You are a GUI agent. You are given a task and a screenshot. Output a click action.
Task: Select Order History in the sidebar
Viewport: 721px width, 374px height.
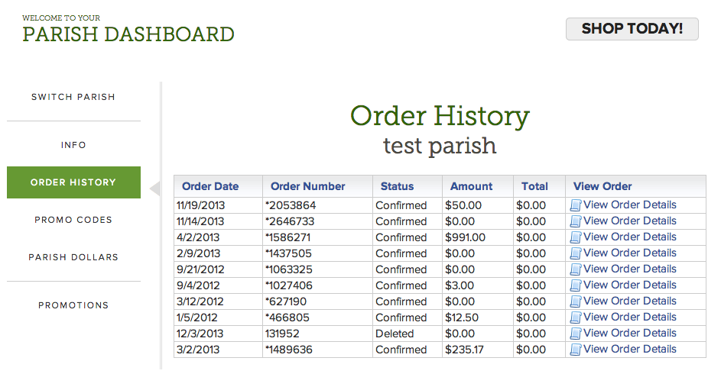pyautogui.click(x=73, y=182)
